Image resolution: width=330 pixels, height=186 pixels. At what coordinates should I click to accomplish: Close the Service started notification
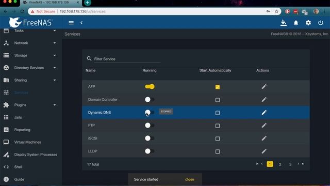(189, 179)
